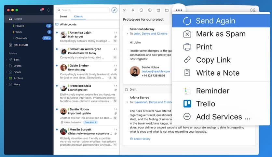The image size is (272, 157).
Task: Click the More circle icon in sidebar
Action: (x=10, y=84)
